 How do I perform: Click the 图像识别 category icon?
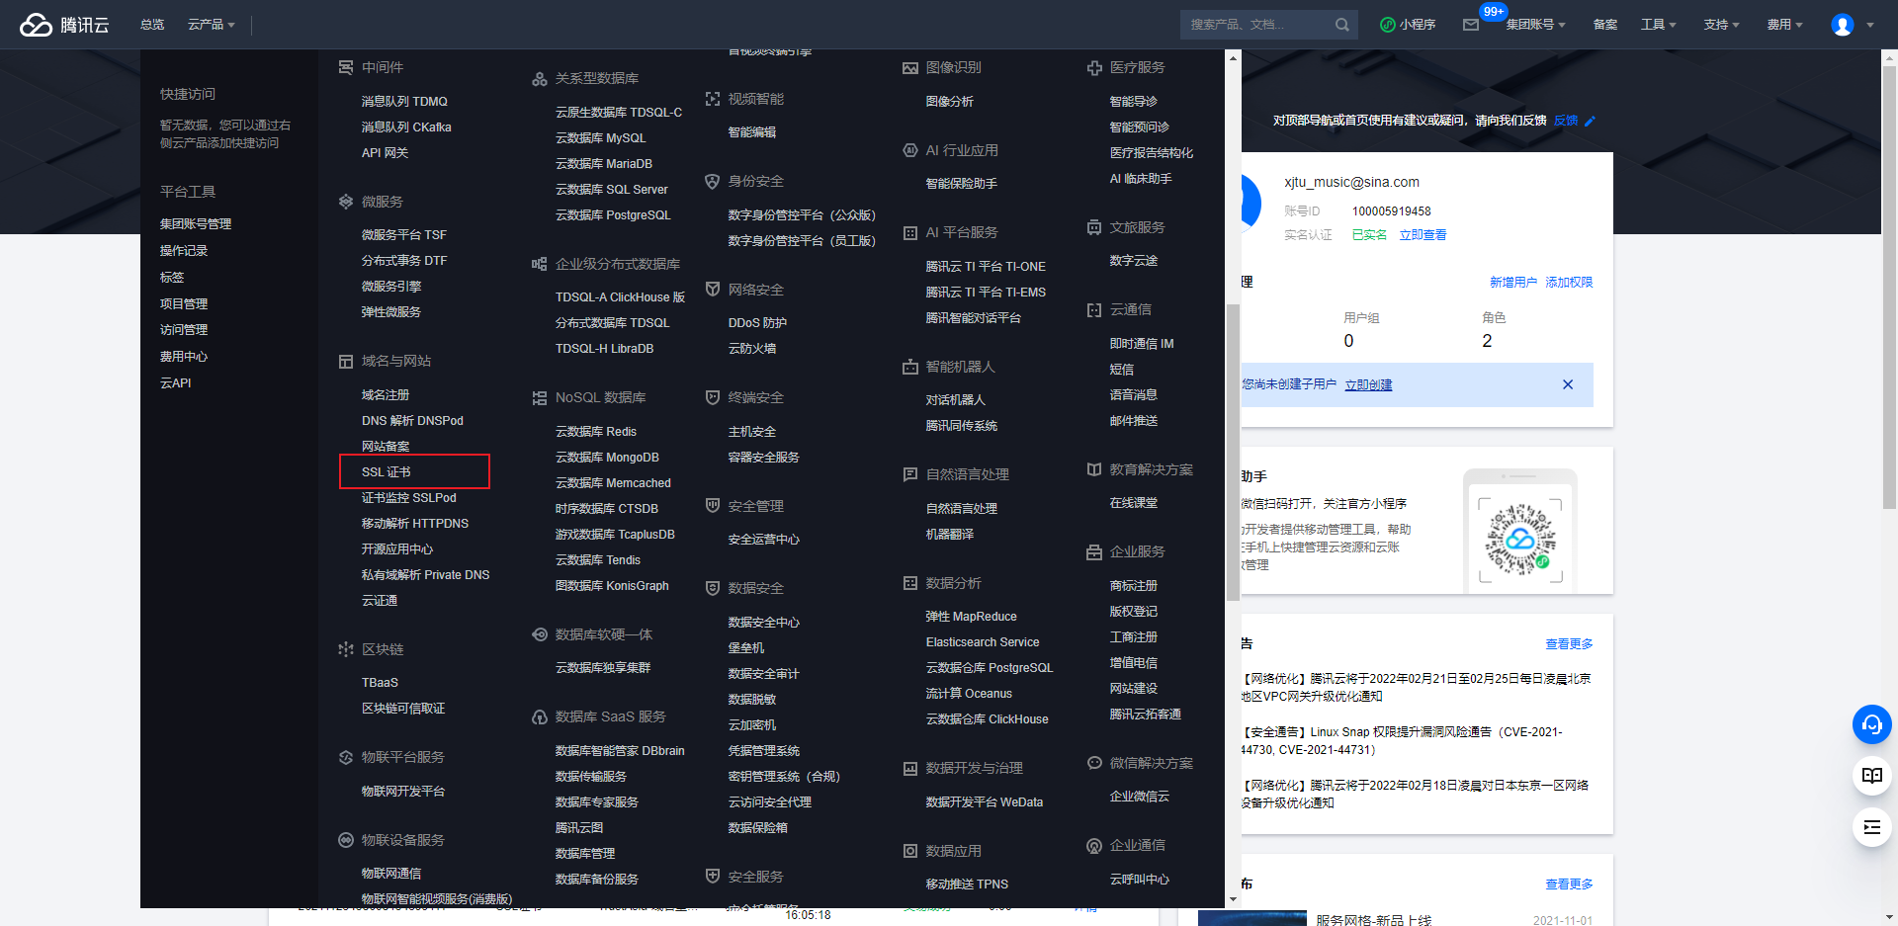point(910,68)
